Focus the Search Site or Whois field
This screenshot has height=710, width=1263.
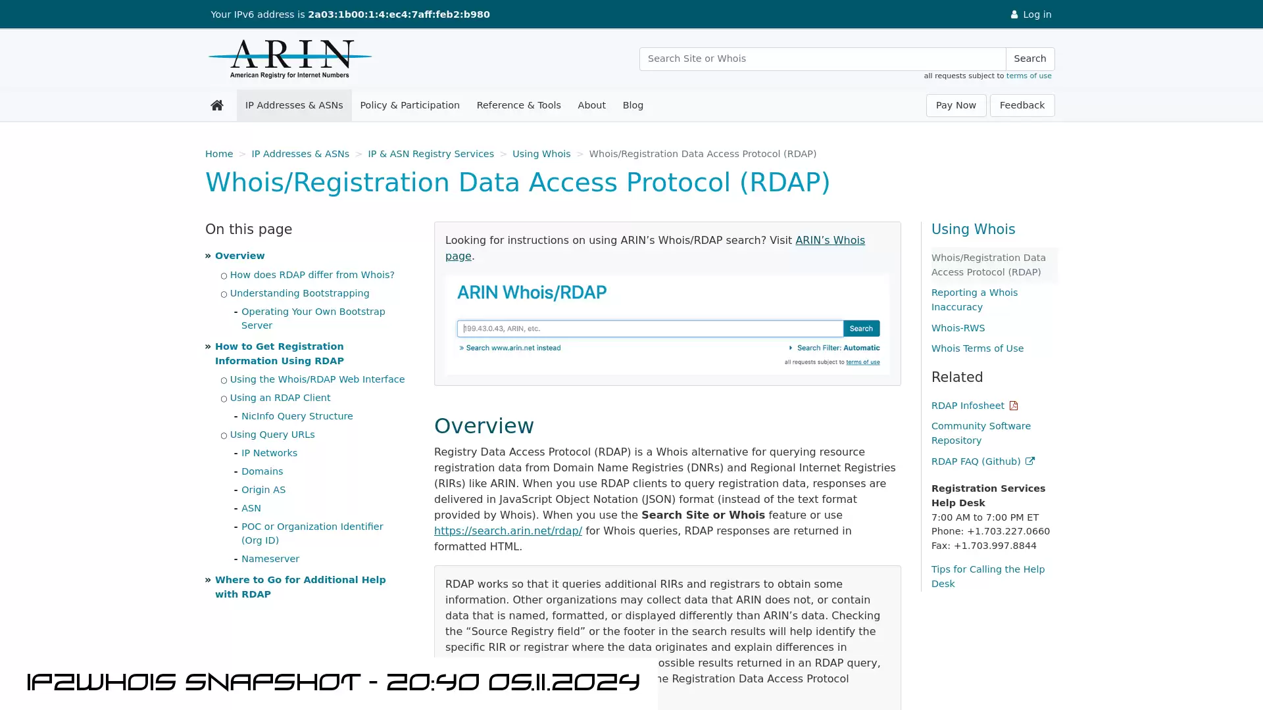pyautogui.click(x=822, y=59)
